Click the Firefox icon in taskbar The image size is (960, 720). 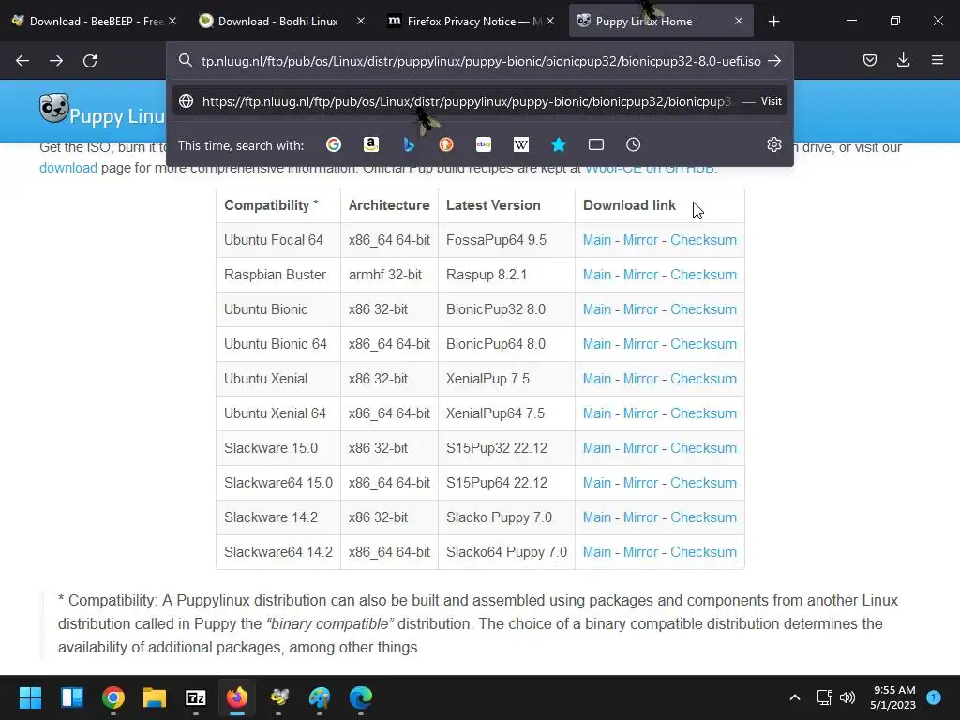237,697
